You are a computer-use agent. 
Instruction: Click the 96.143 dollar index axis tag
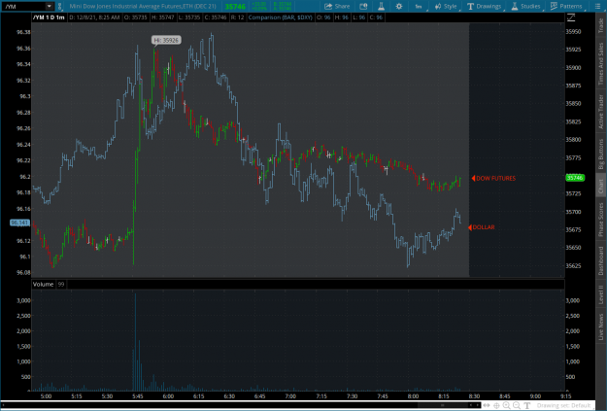click(19, 223)
